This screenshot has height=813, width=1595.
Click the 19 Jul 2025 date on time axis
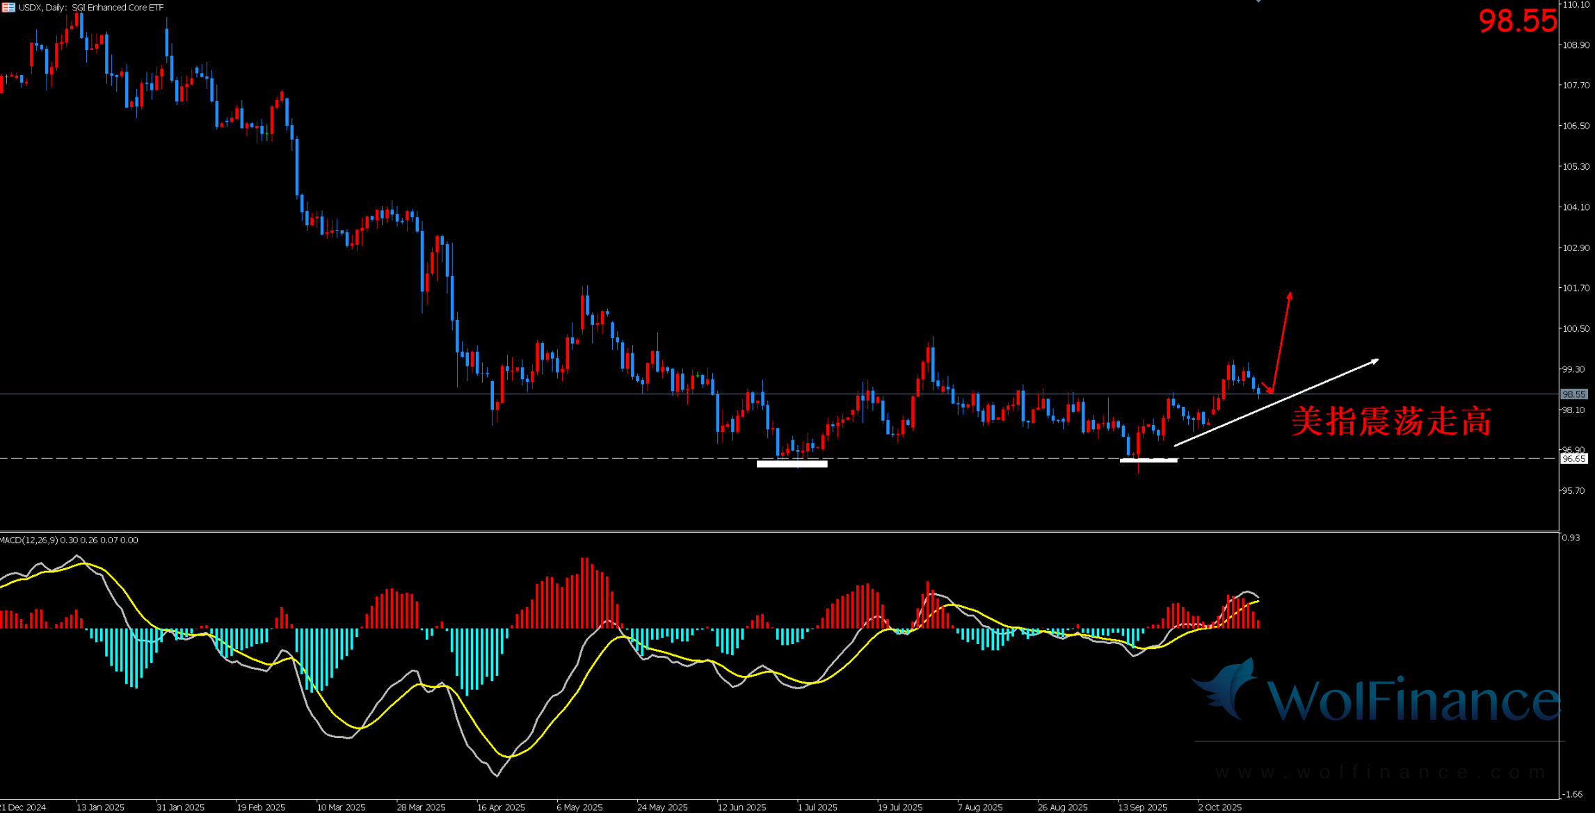click(899, 807)
